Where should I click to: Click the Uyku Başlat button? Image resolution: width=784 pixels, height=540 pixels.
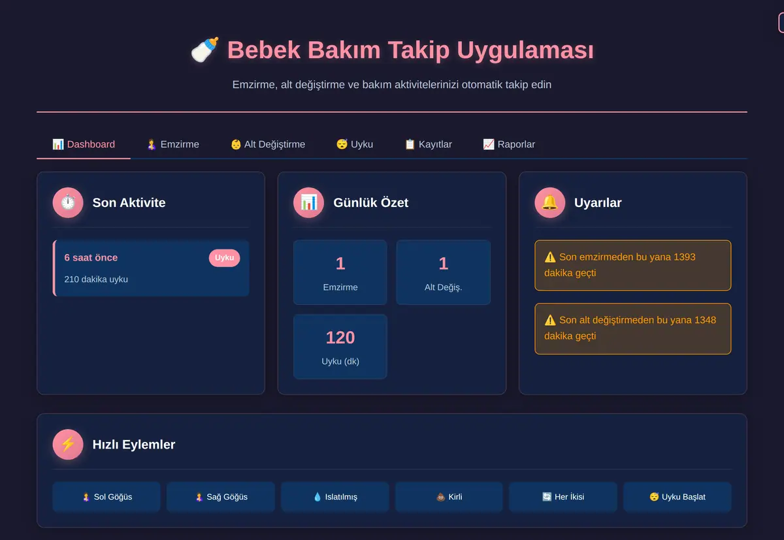[x=677, y=497]
